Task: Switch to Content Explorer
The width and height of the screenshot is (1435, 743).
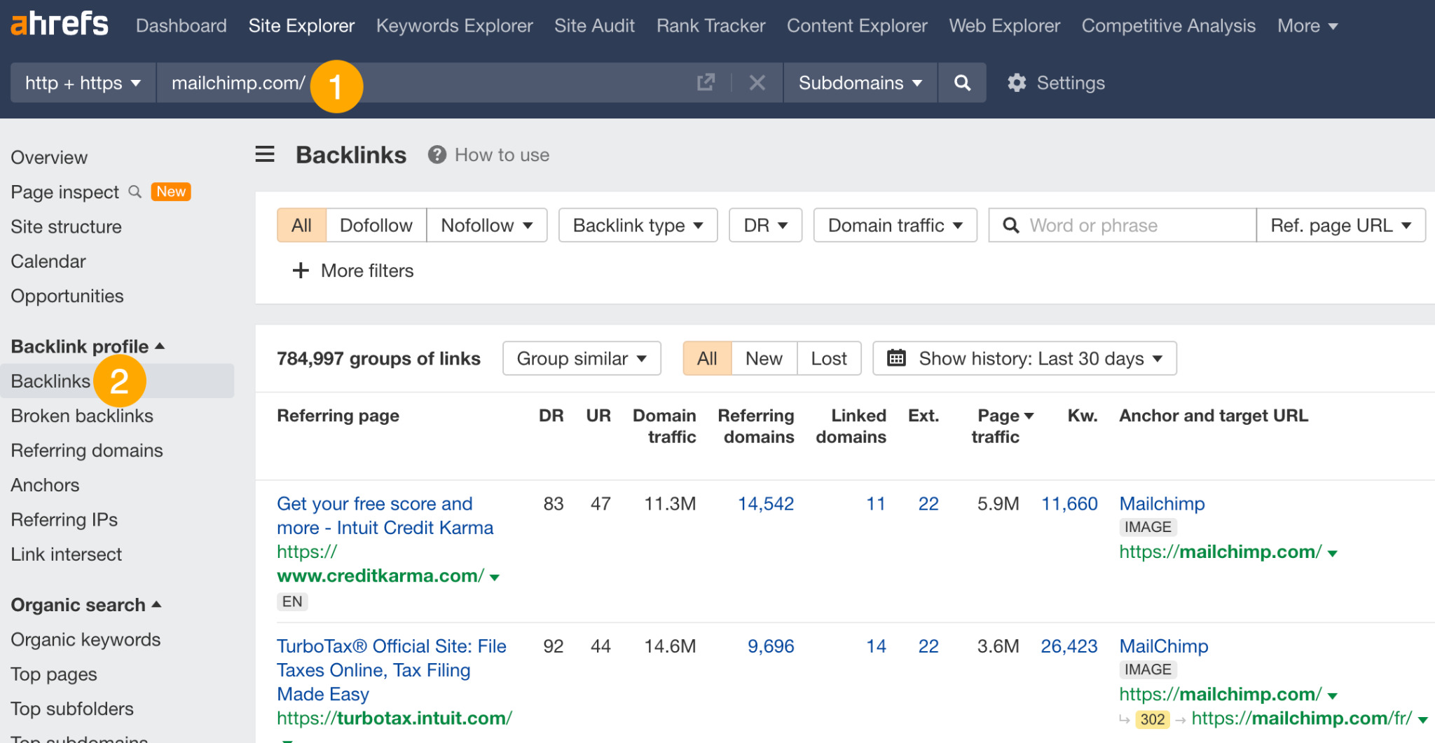Action: tap(856, 25)
